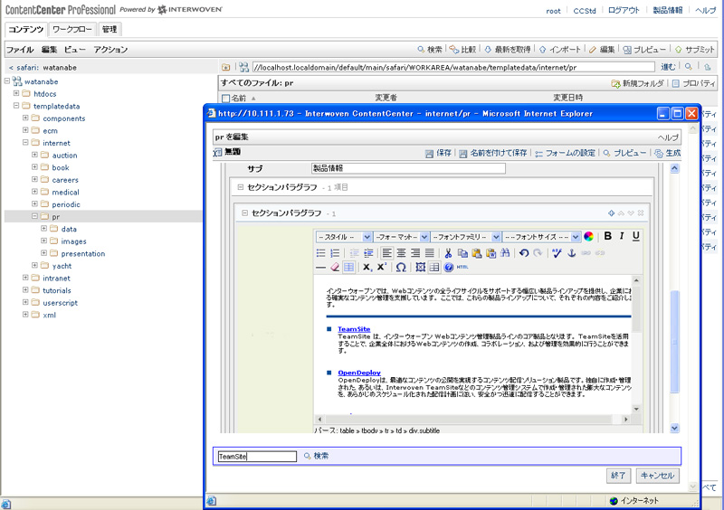Open the フォントサイズ dropdown
Image resolution: width=724 pixels, height=510 pixels.
[x=541, y=237]
